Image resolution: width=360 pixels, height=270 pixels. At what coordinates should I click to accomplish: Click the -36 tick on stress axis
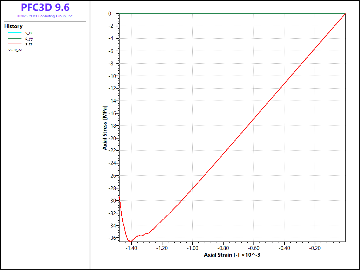click(112, 238)
